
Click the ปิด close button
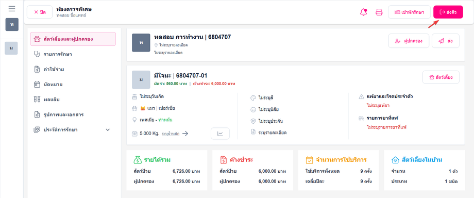pyautogui.click(x=40, y=12)
